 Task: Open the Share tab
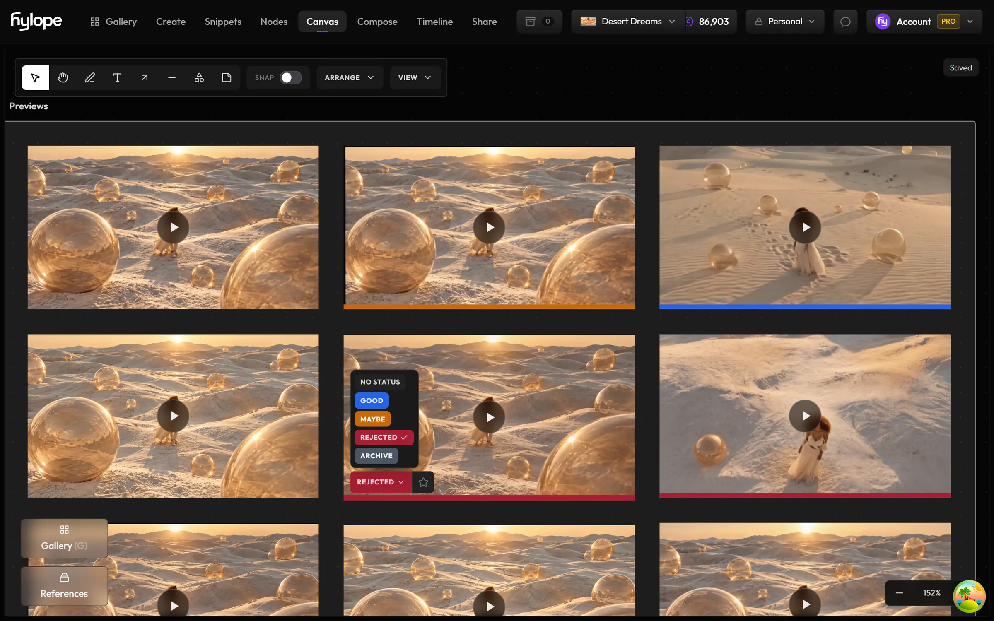[484, 22]
